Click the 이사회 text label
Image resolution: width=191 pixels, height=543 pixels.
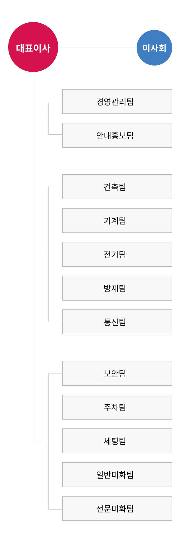pos(154,48)
